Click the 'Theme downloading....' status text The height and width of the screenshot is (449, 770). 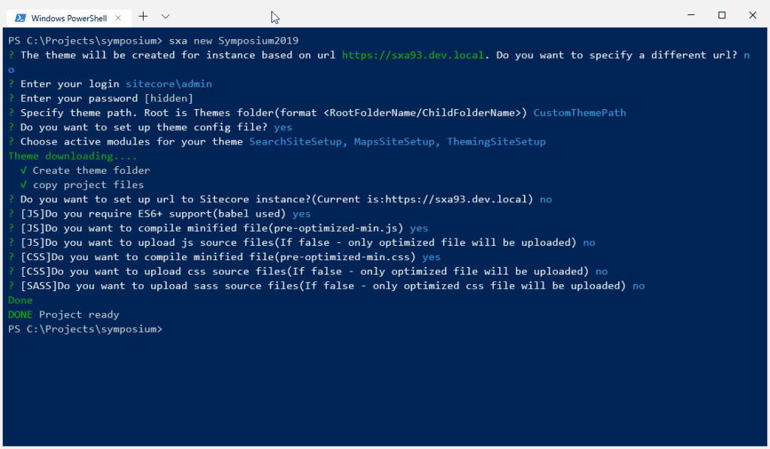pyautogui.click(x=73, y=156)
